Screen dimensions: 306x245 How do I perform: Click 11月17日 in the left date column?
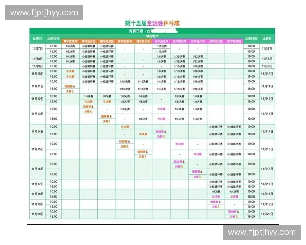(x=37, y=184)
